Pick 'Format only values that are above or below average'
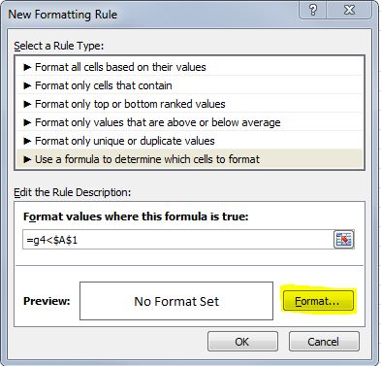 (x=190, y=122)
